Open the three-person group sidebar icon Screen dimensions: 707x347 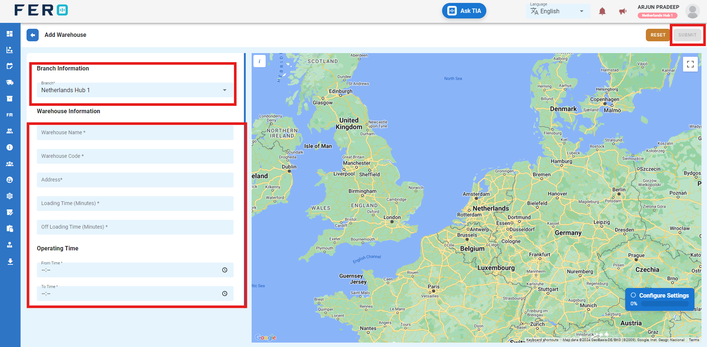click(x=10, y=164)
